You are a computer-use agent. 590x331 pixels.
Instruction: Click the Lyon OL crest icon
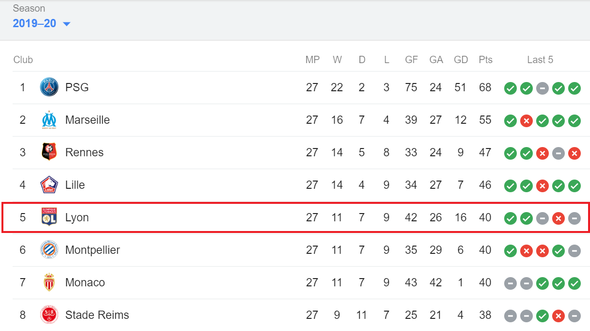[49, 217]
